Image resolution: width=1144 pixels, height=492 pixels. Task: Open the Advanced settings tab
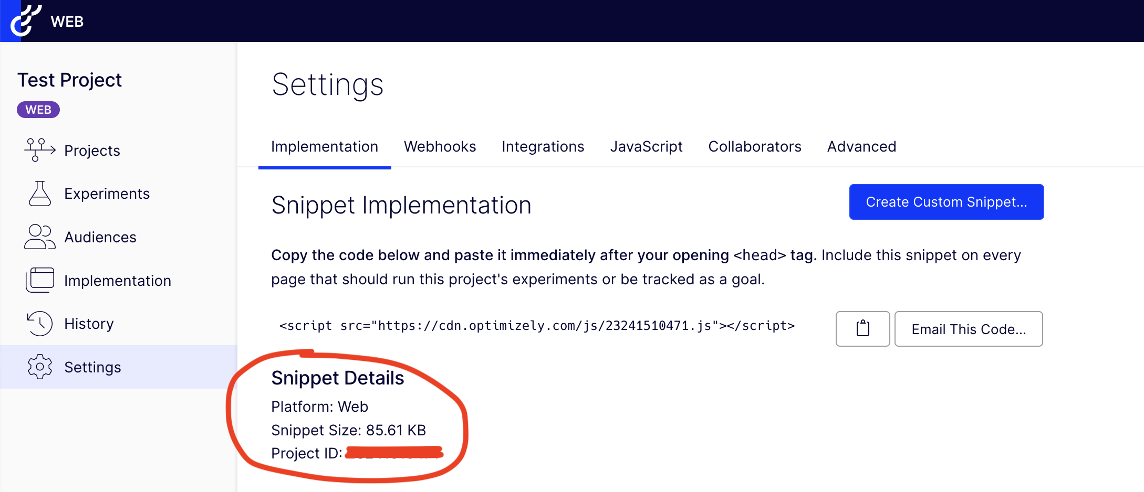pos(861,146)
